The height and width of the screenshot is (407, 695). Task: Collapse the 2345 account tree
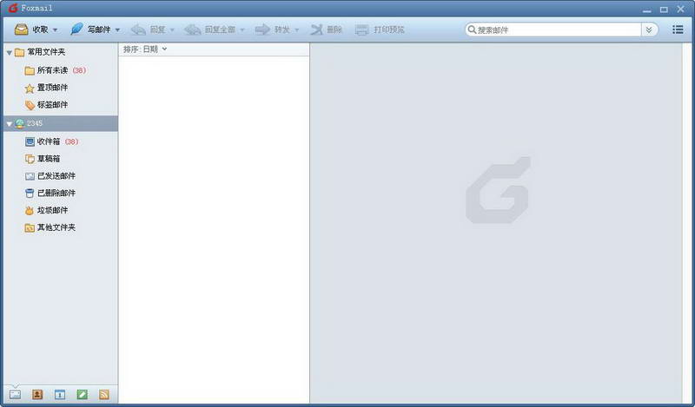click(x=9, y=124)
